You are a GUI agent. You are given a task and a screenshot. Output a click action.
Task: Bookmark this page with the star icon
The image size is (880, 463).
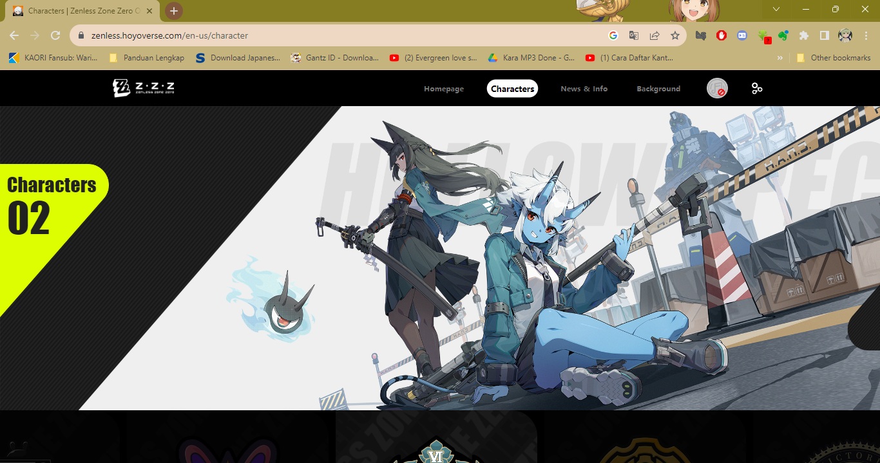point(674,36)
